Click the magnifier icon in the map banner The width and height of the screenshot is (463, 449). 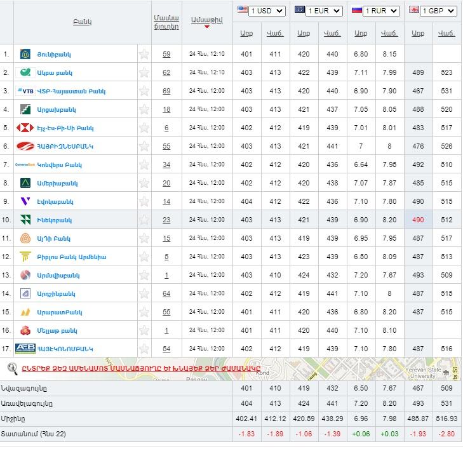click(11, 368)
